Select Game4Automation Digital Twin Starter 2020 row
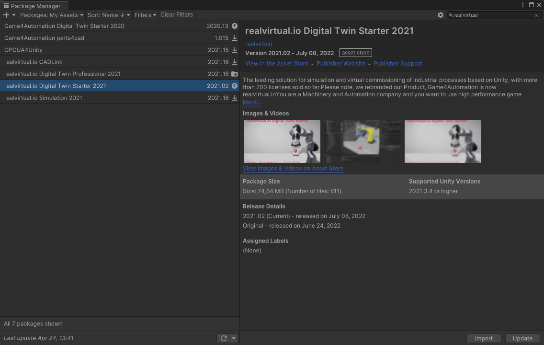 (120, 26)
